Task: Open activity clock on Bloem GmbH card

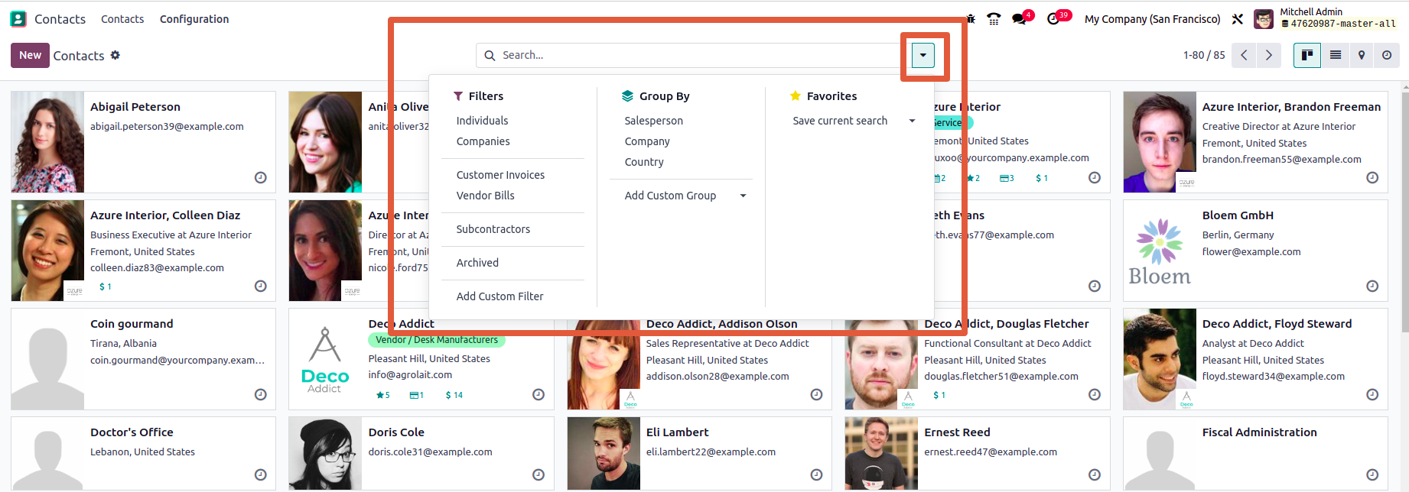Action: [1372, 286]
